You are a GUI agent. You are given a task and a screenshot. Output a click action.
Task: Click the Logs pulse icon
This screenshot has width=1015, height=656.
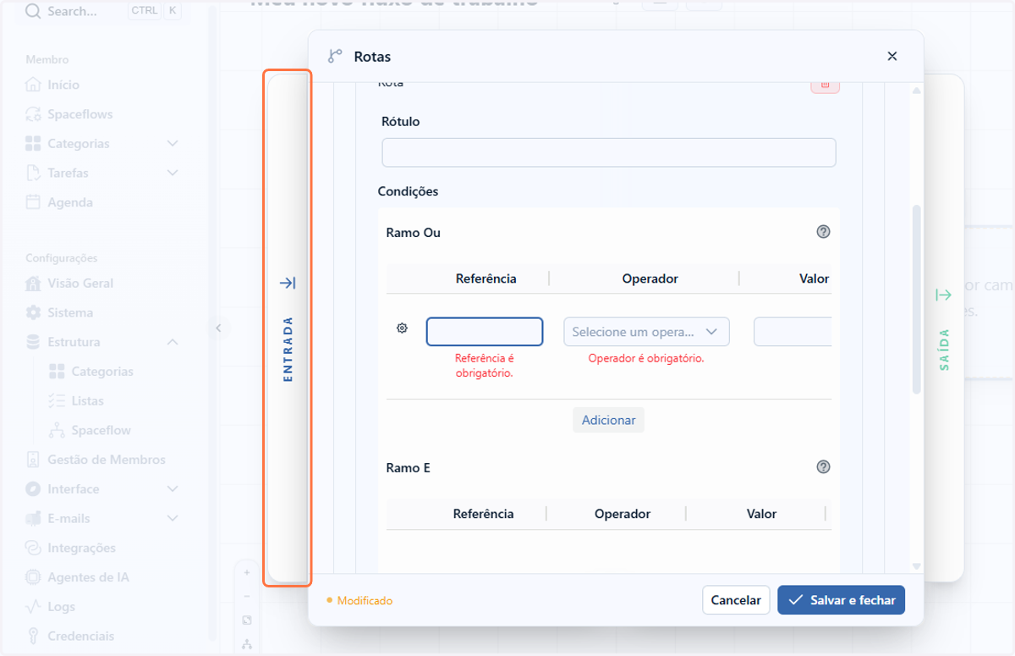point(33,606)
